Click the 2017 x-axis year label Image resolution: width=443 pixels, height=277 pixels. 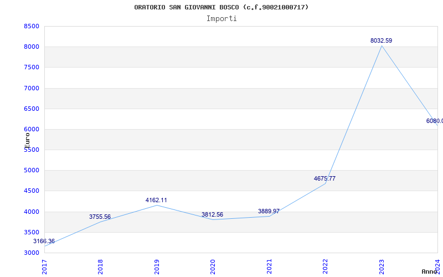45,266
